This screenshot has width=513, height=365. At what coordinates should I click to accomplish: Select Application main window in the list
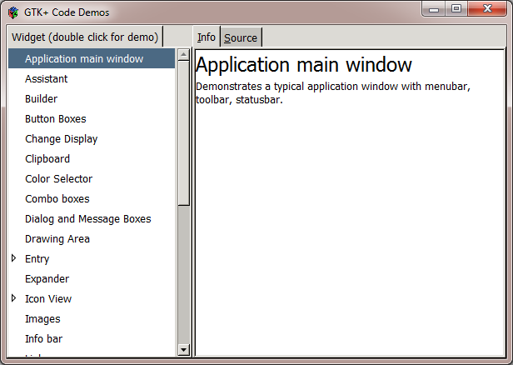(x=84, y=59)
